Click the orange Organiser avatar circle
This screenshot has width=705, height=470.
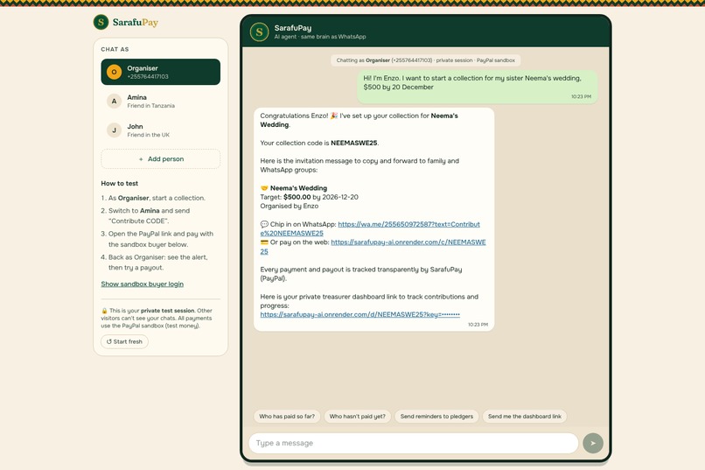pyautogui.click(x=115, y=72)
